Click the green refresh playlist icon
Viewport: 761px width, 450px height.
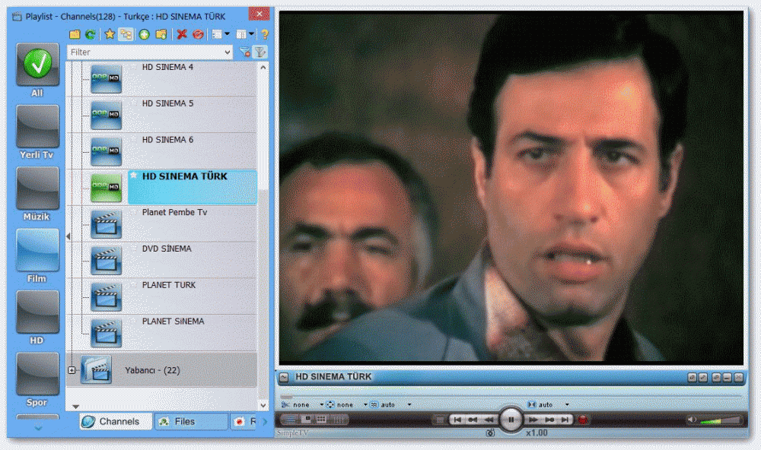tap(90, 34)
